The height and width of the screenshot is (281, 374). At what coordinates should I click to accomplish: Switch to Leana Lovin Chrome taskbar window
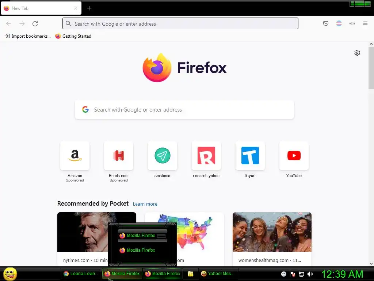[x=81, y=274]
